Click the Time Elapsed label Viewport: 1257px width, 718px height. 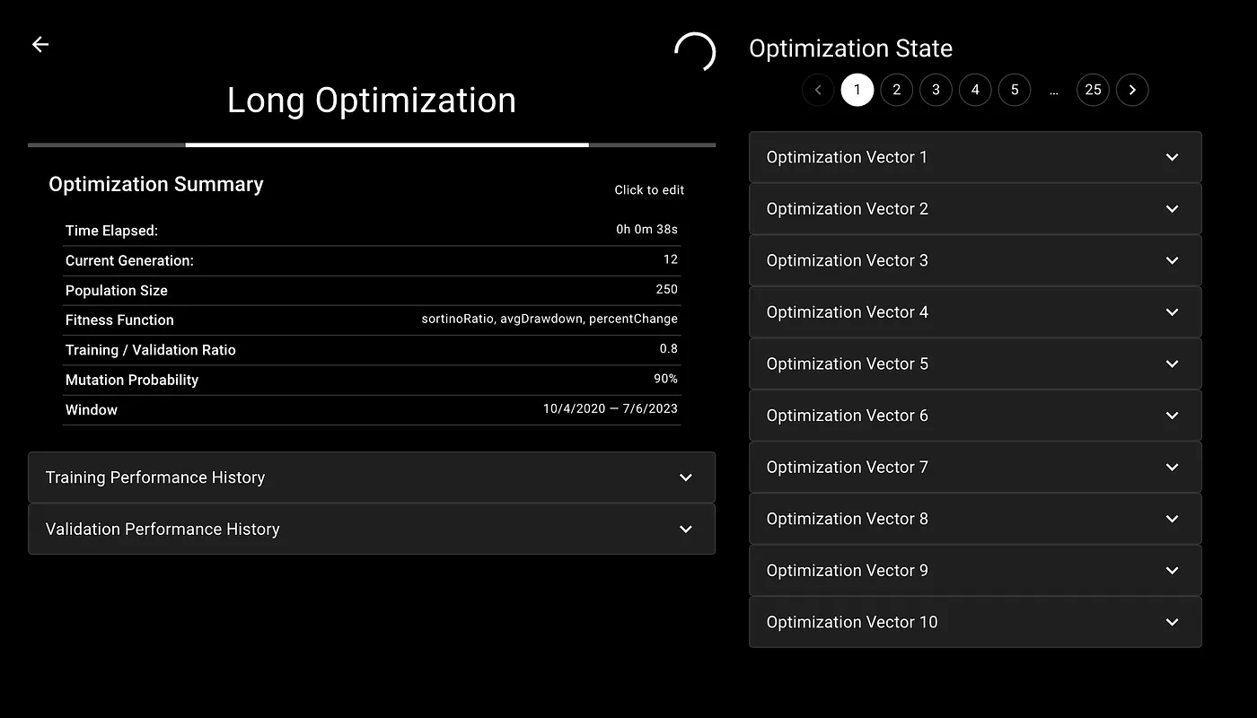tap(111, 231)
